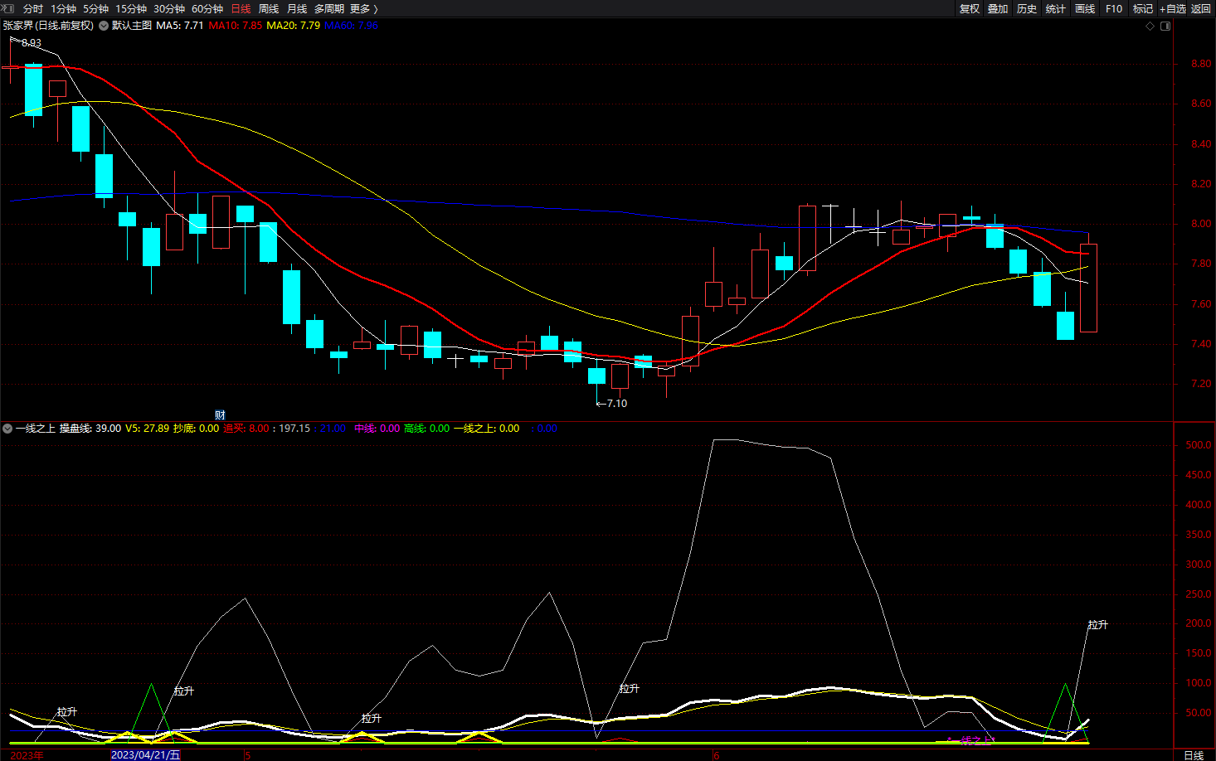
Task: Click the red MA10: 7.85 label
Action: coord(235,26)
